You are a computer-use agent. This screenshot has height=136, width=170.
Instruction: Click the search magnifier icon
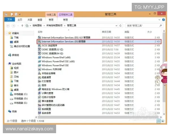161,25
